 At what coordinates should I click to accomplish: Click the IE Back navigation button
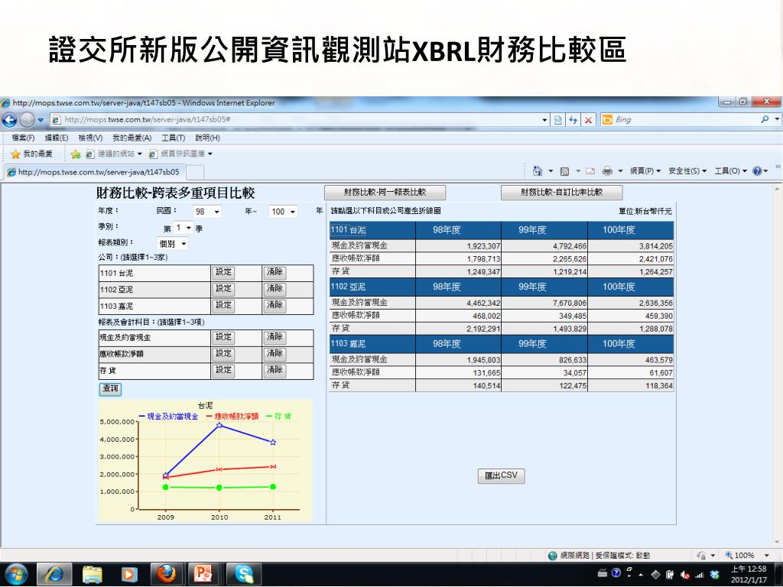(9, 120)
